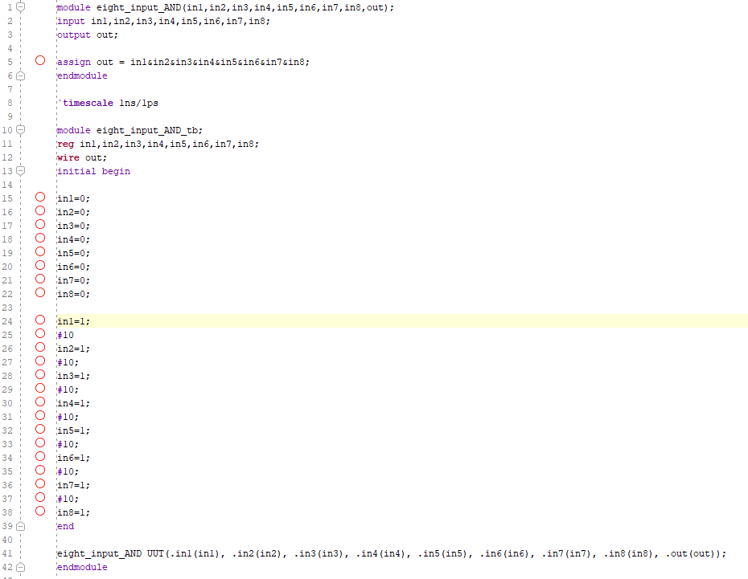Click line number 24 in the gutter
The image size is (748, 579).
tap(7, 321)
